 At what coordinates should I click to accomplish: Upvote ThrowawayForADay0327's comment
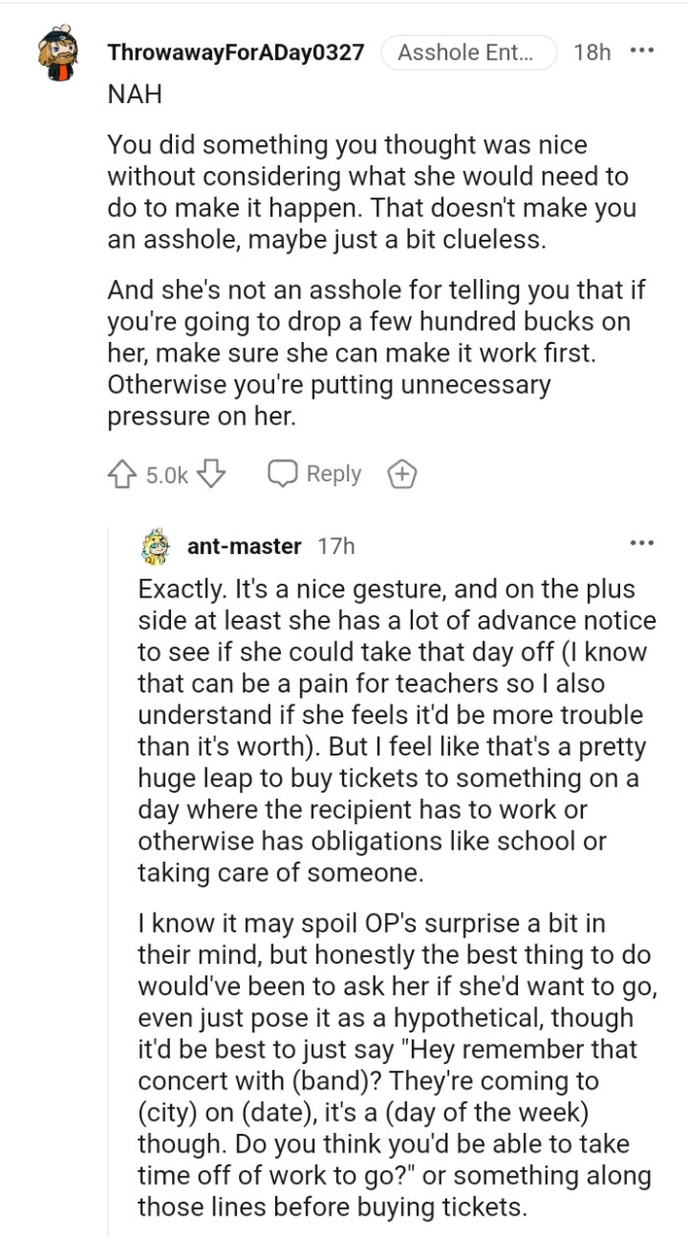point(120,473)
